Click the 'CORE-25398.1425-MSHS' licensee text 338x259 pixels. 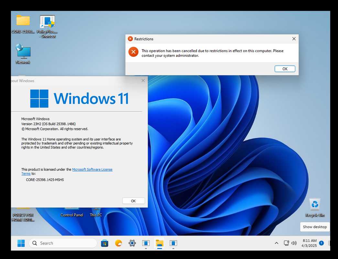click(45, 180)
